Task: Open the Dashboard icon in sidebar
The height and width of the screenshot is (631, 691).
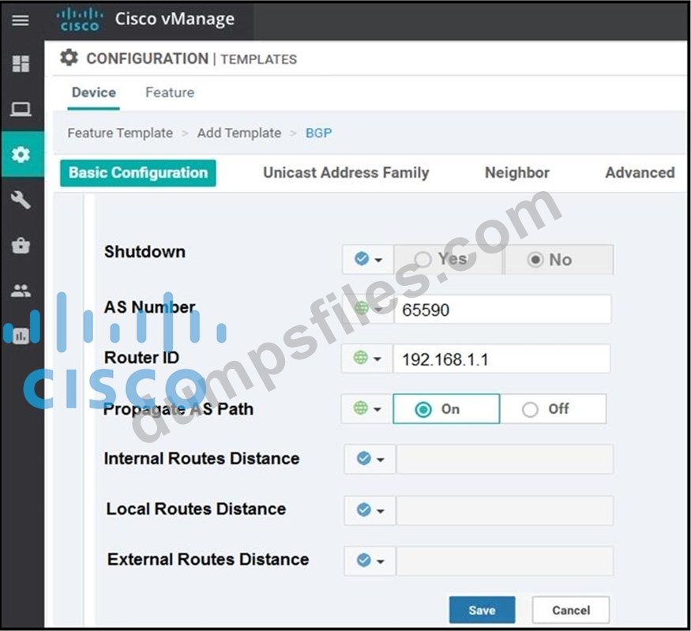Action: [x=21, y=64]
